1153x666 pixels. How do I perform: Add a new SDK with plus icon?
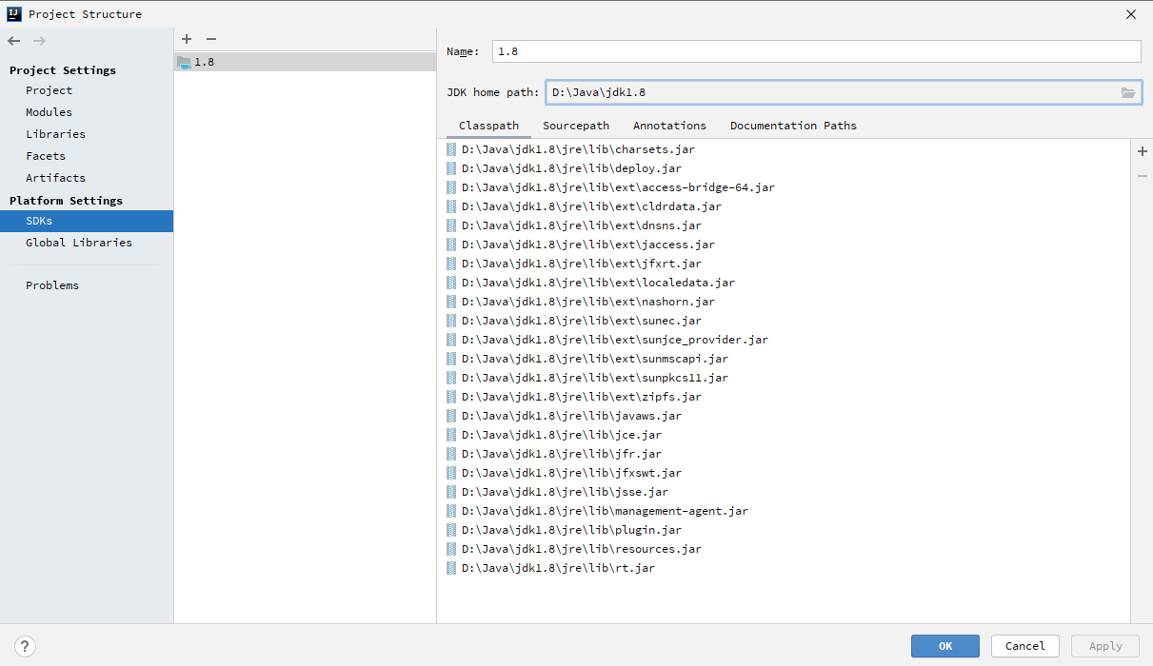coord(187,39)
